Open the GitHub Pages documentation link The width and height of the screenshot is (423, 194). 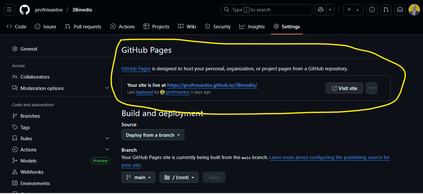136,69
